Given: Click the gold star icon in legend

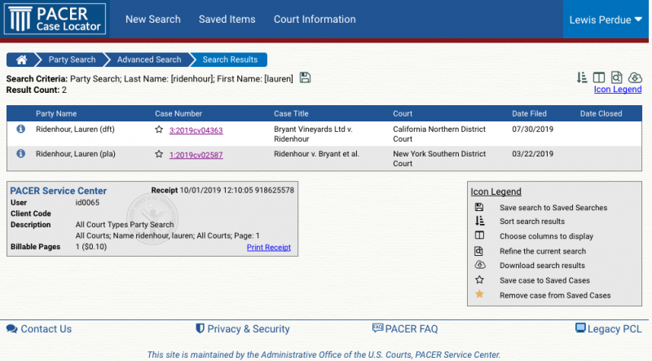Looking at the screenshot, I should tap(479, 294).
